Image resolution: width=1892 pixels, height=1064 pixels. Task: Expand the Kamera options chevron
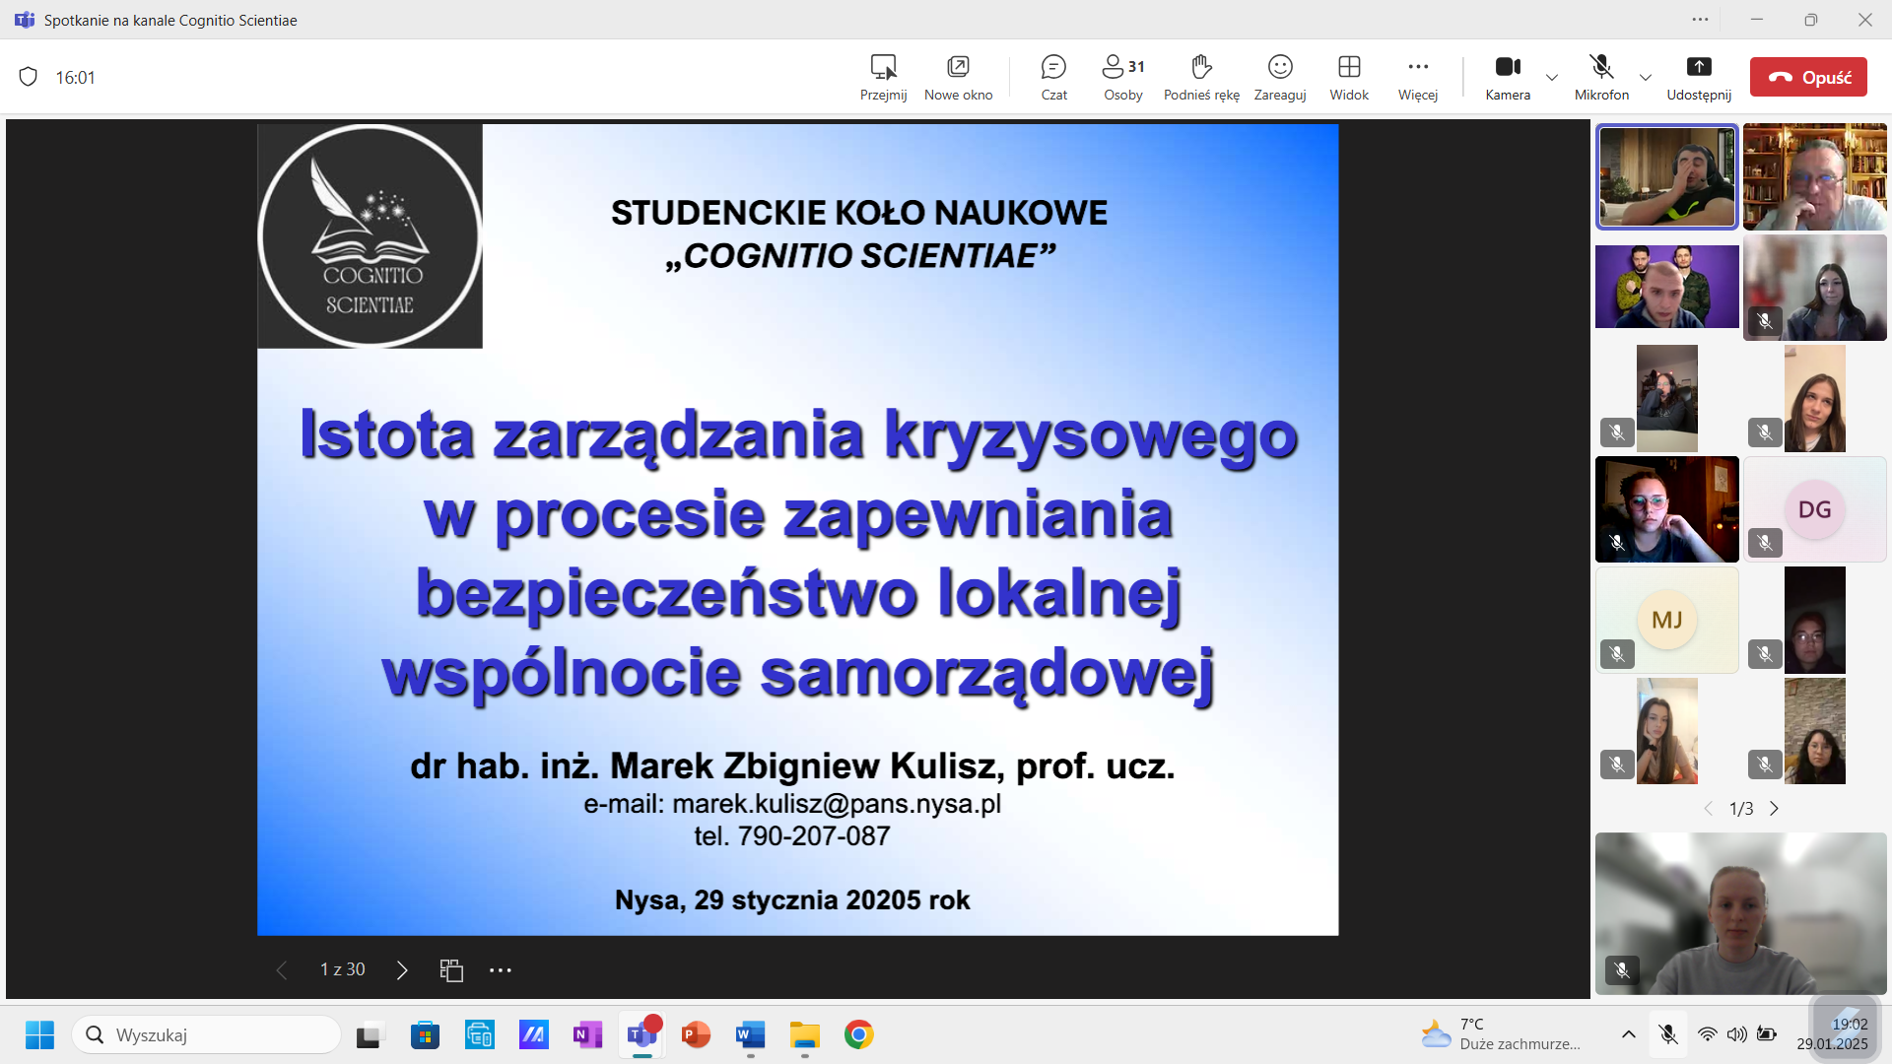pyautogui.click(x=1552, y=78)
